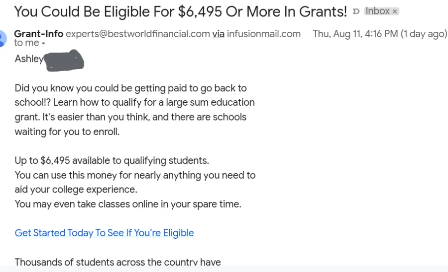
Task: Expand recipient details arrow next to 'to me'
Action: [x=43, y=44]
